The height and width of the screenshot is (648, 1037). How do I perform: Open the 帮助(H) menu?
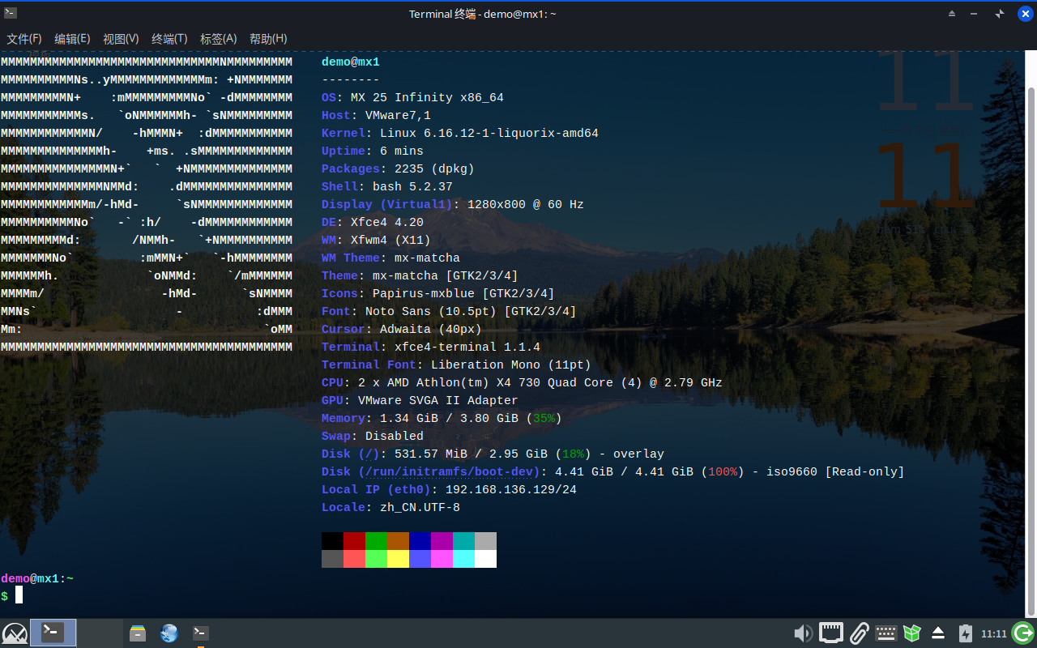click(x=268, y=39)
